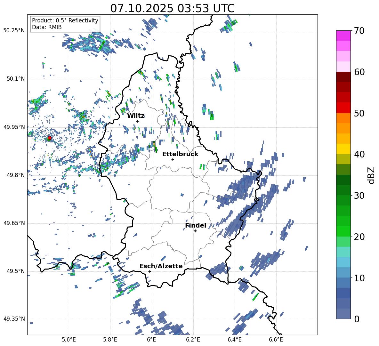Viewport: 379px width, 346px height.
Task: Click the Ettelbruck station cross marker
Action: click(x=173, y=159)
